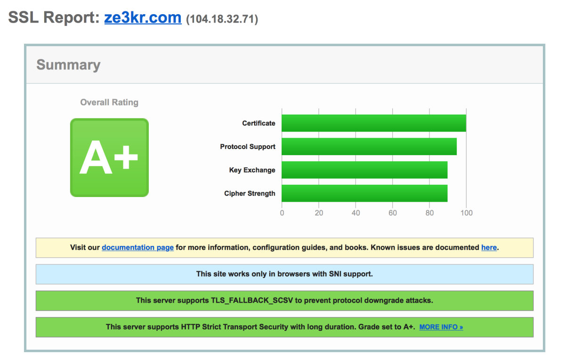This screenshot has width=565, height=362.
Task: Click the axis value 40
Action: pyautogui.click(x=355, y=213)
